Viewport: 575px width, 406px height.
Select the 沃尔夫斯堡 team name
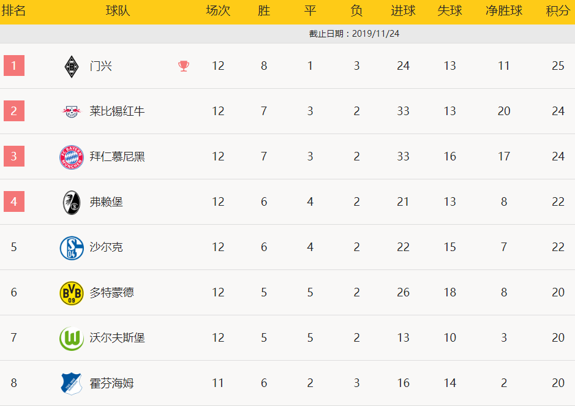point(117,338)
